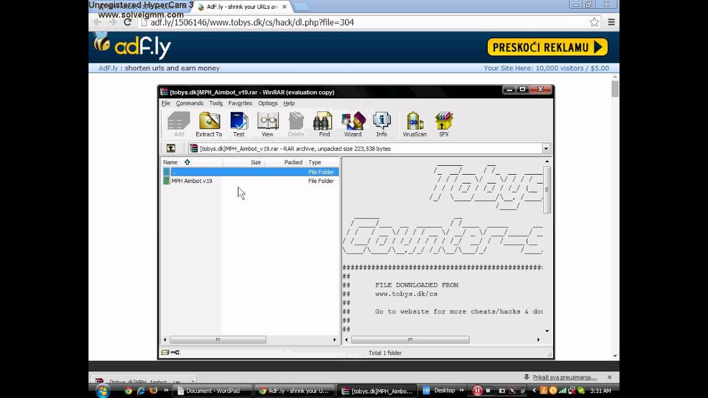
Task: Click the comment pane horizontal scrollbar
Action: point(410,339)
